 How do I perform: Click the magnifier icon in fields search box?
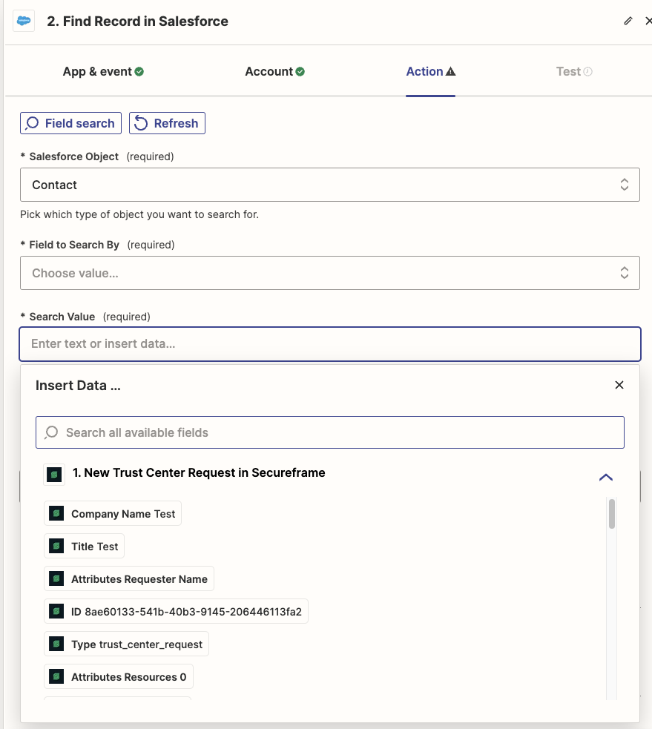51,432
